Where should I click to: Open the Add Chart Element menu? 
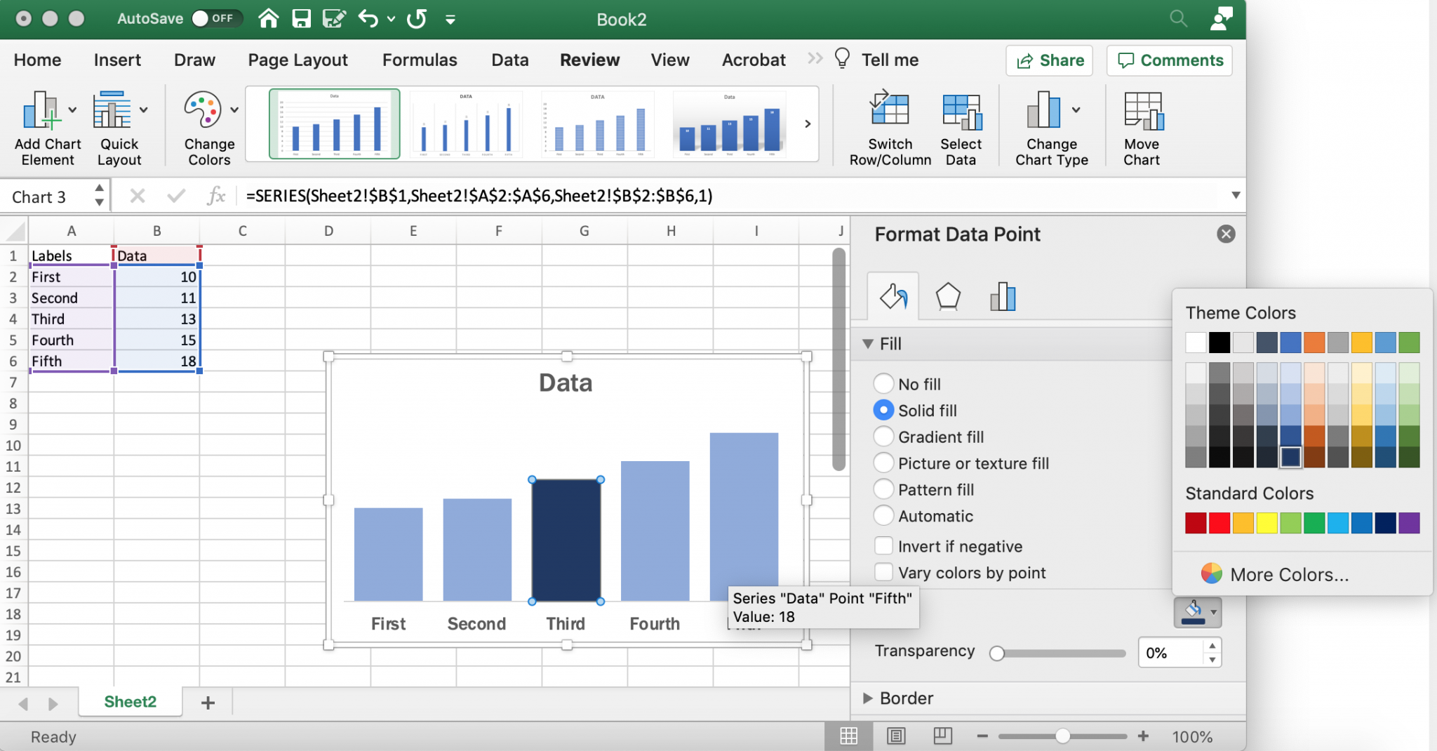point(46,126)
